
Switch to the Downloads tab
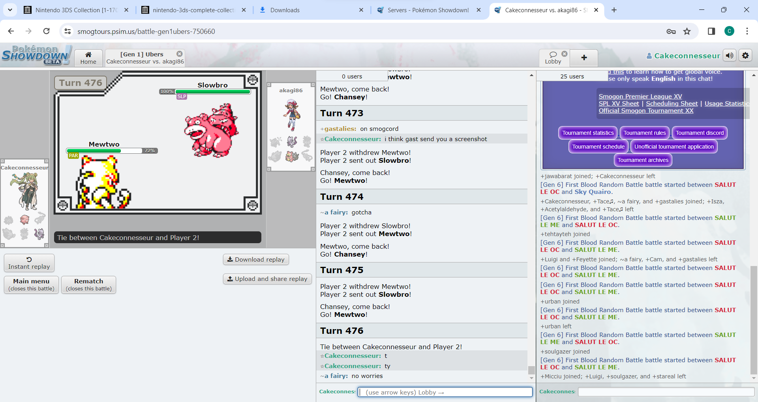(x=311, y=10)
